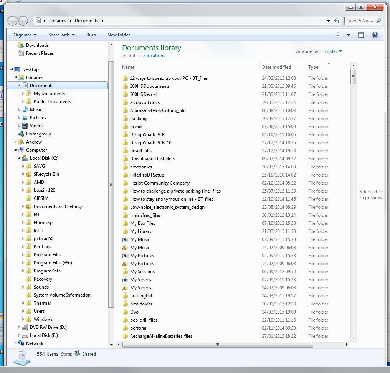Screen dimensions: 390x373
Task: Click the Andrew user folder icon
Action: pos(21,142)
